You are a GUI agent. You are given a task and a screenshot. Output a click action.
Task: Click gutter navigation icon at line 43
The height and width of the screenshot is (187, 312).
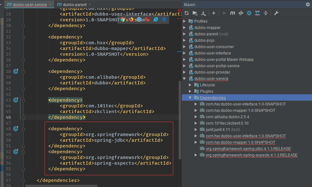pos(16,100)
